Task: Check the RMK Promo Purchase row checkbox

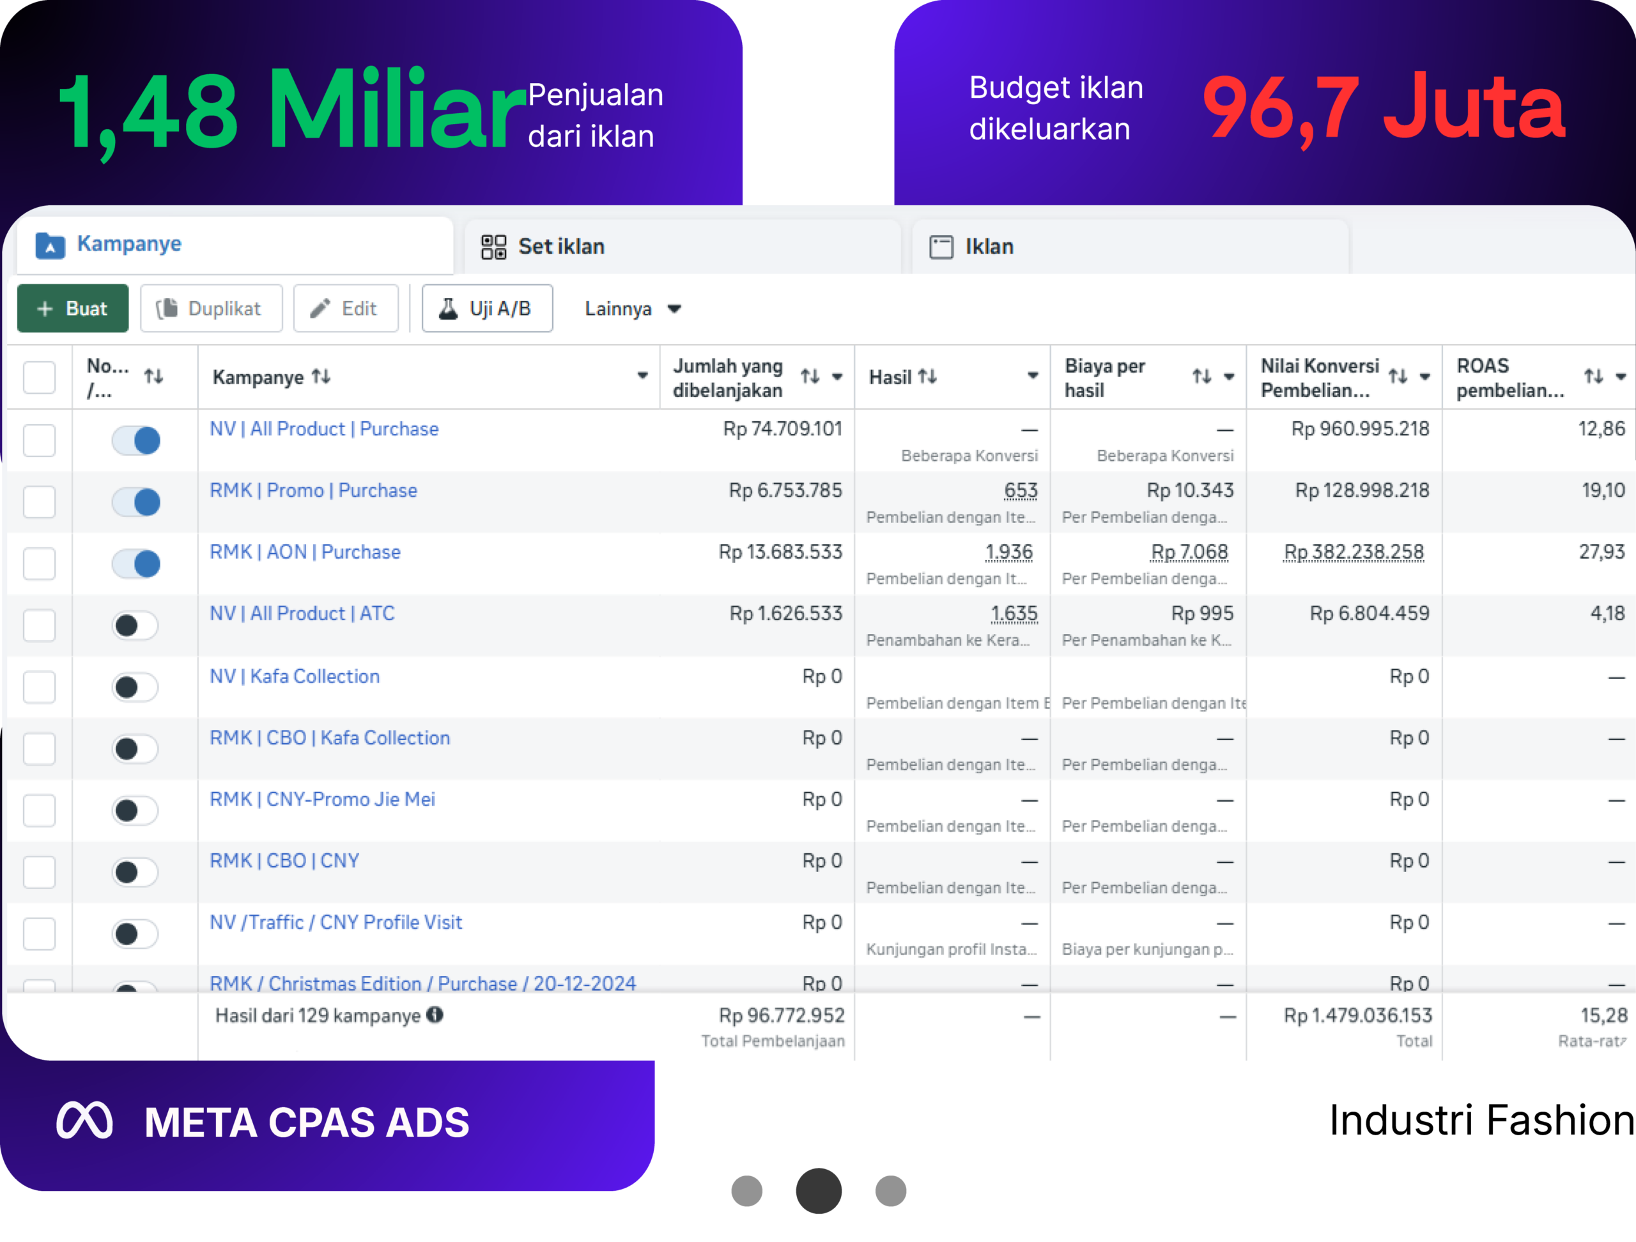Action: (x=39, y=502)
